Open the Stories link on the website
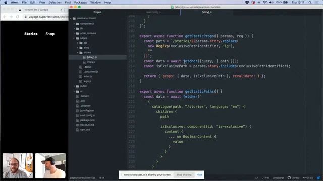The image size is (323, 181). tap(31, 34)
